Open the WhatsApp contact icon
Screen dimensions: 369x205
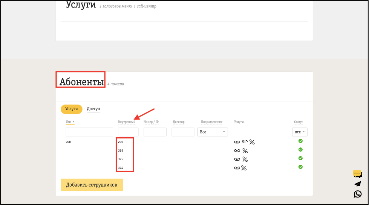coord(358,194)
